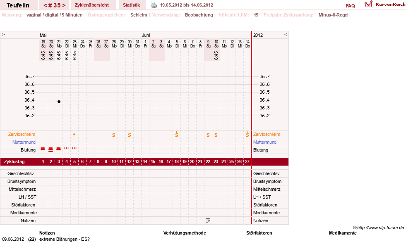Click the temperature dot on May 21

(x=59, y=102)
